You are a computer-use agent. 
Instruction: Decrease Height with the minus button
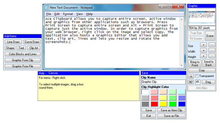coord(212,56)
